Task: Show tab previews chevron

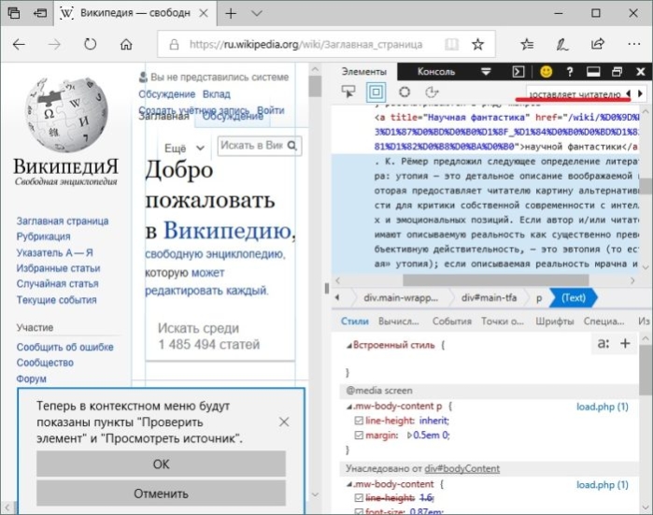Action: [257, 13]
